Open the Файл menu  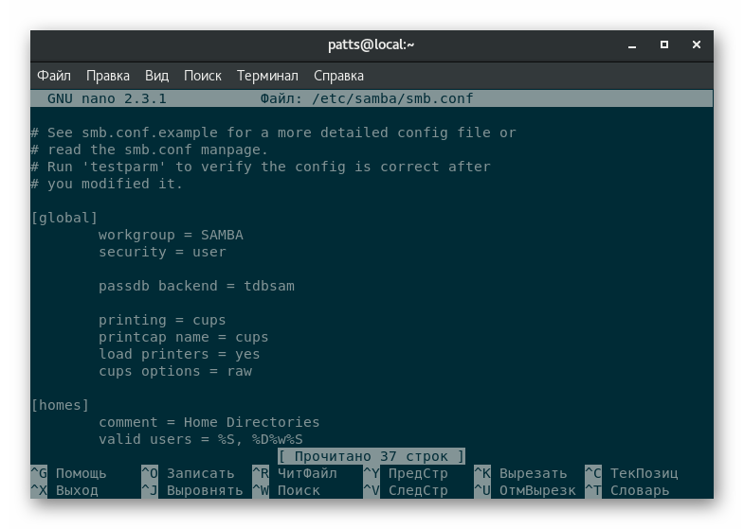pos(54,76)
